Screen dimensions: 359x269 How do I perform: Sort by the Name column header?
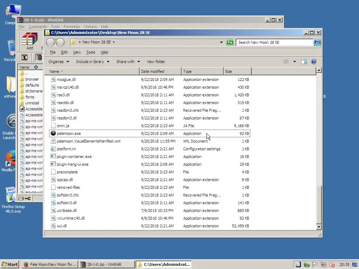[x=92, y=71]
